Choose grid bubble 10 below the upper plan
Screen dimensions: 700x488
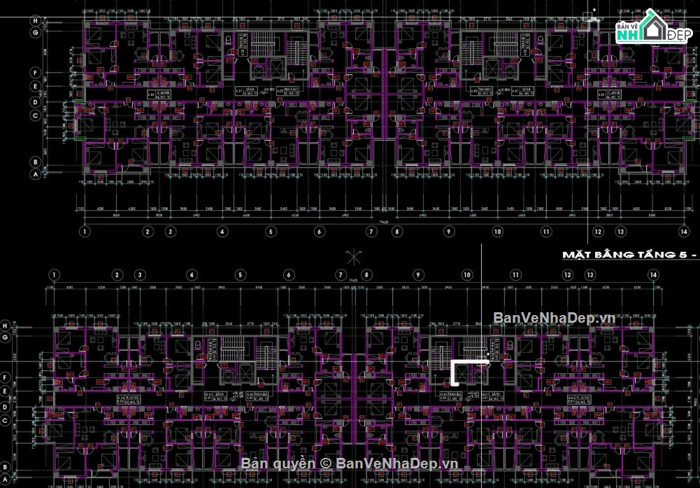click(497, 232)
